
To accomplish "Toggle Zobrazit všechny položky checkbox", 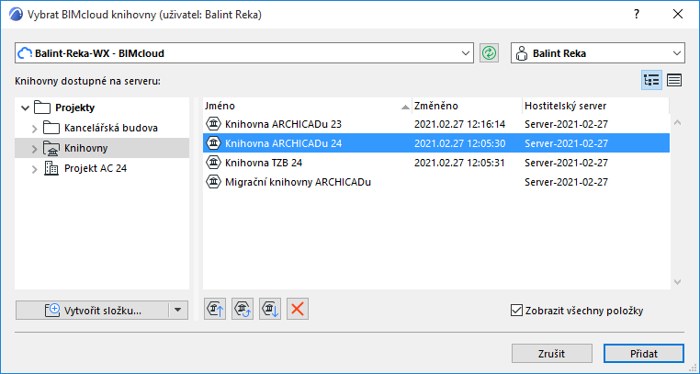I will click(516, 311).
